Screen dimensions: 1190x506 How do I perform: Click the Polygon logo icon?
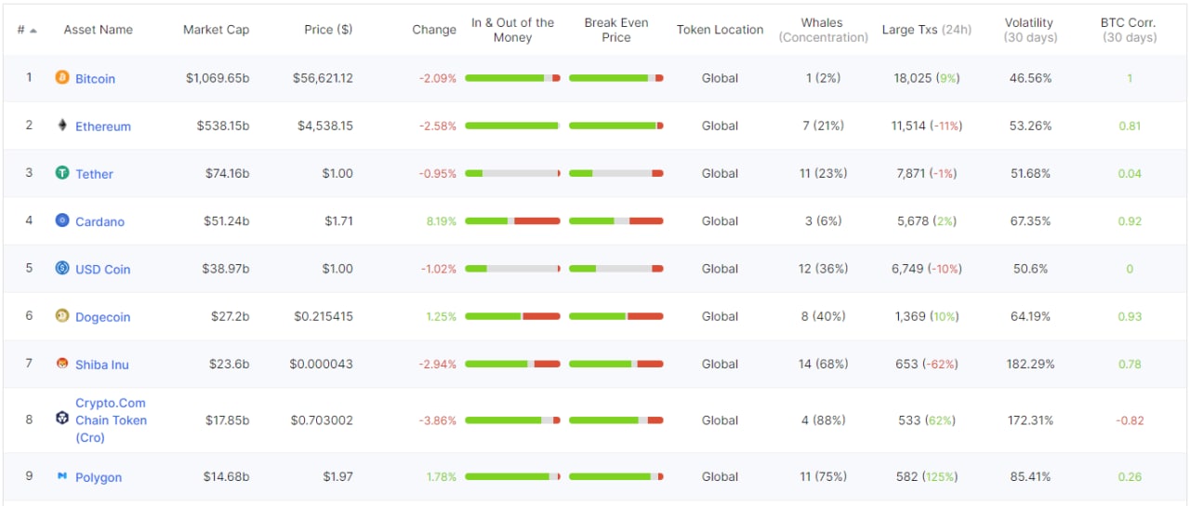[x=62, y=476]
